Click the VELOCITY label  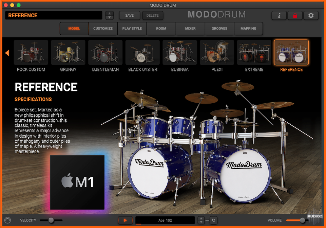click(x=28, y=220)
